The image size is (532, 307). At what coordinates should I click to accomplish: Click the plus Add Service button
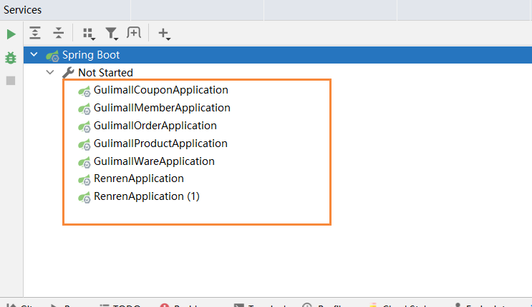pyautogui.click(x=164, y=33)
